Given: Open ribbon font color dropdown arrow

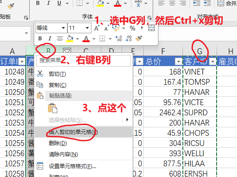Looking at the screenshot, I should point(125,3).
